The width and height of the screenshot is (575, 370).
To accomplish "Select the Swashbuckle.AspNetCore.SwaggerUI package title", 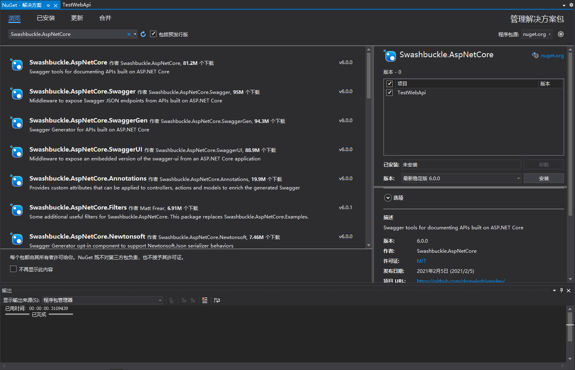I will click(x=86, y=150).
